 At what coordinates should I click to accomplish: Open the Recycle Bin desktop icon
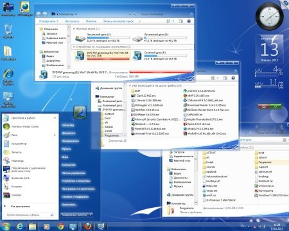coord(8,31)
